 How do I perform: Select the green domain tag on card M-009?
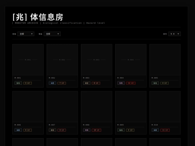pyautogui.click(x=121, y=130)
